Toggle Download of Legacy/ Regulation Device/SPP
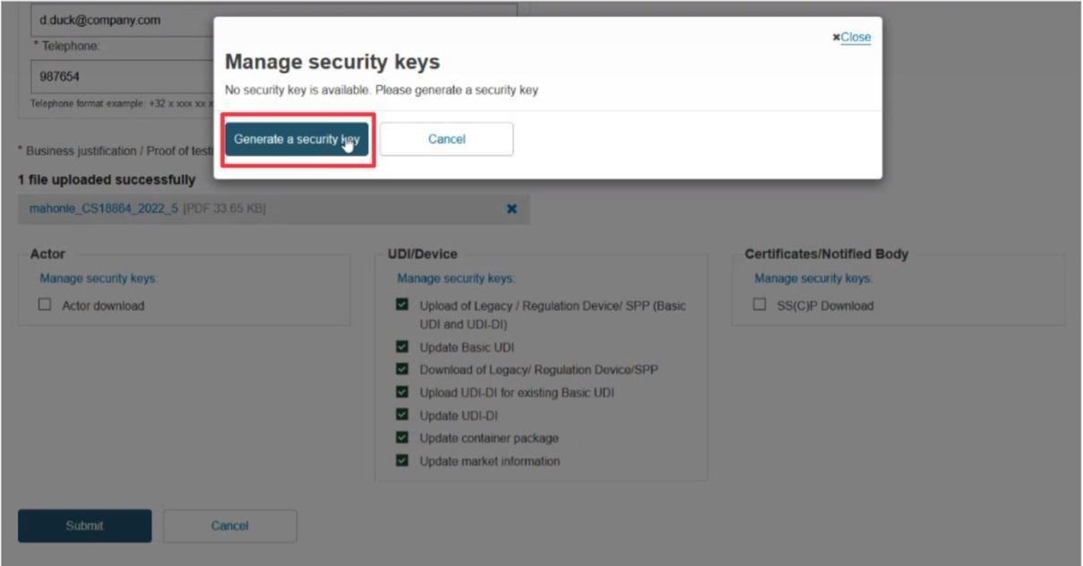The image size is (1083, 566). (402, 370)
